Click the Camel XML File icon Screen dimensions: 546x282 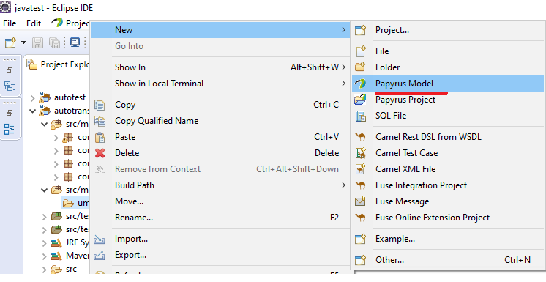(x=360, y=169)
